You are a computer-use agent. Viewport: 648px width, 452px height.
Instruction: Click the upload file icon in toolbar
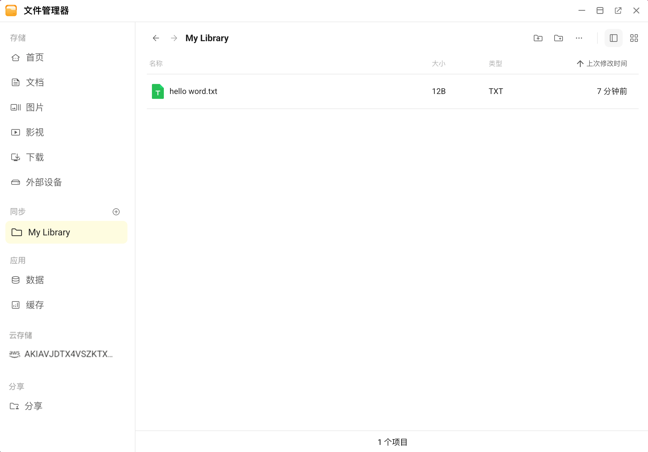tap(538, 38)
